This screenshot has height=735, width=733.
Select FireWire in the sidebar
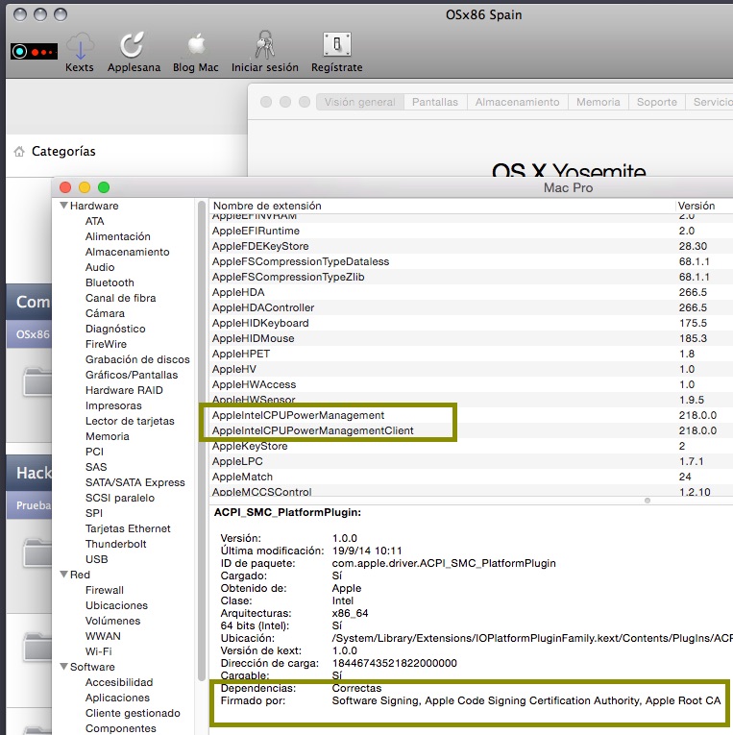point(106,344)
